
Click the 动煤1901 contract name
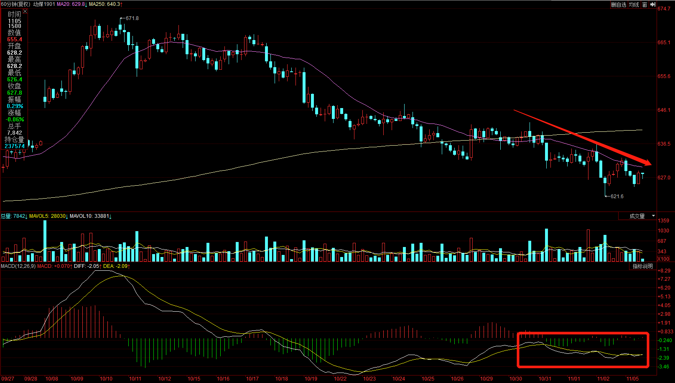click(x=44, y=4)
